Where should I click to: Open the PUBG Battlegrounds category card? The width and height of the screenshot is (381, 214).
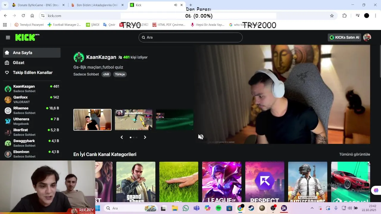308,182
